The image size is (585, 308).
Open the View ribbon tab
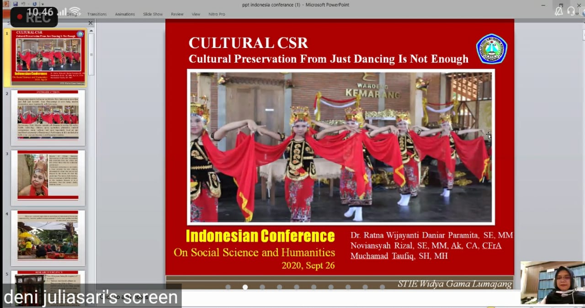[196, 14]
